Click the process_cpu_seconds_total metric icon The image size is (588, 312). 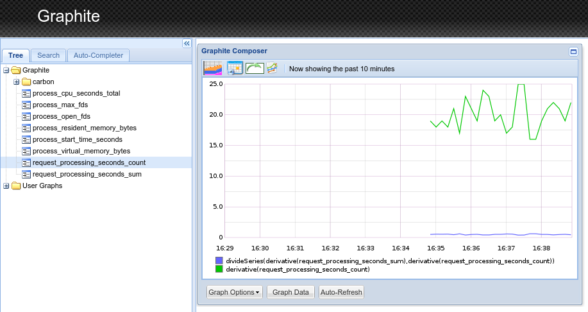coord(26,94)
